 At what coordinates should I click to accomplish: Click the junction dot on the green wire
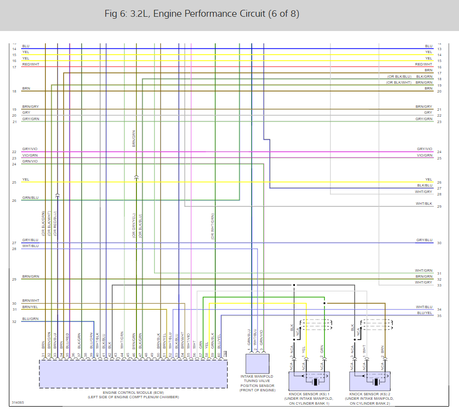325,303
